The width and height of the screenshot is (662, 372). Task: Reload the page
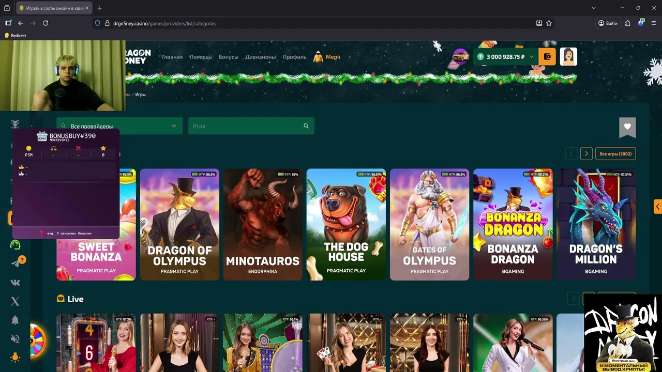coord(46,23)
